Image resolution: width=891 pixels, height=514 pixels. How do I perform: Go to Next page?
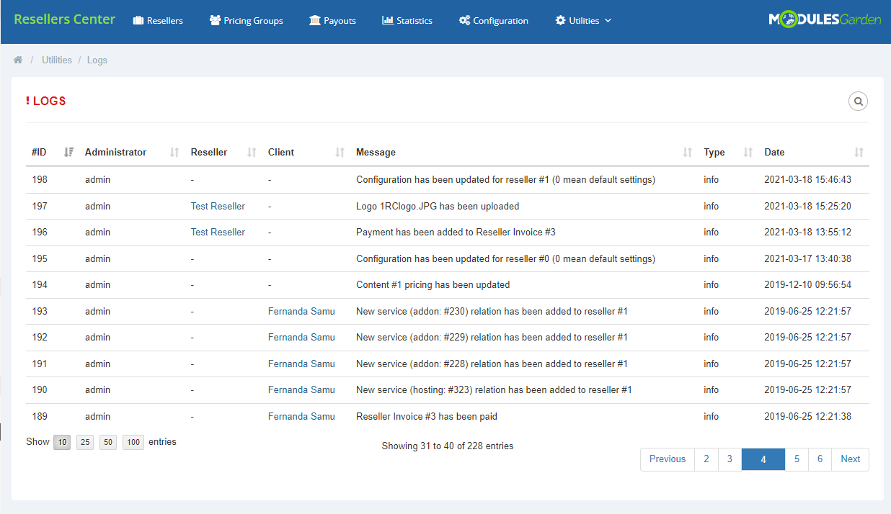click(x=851, y=459)
